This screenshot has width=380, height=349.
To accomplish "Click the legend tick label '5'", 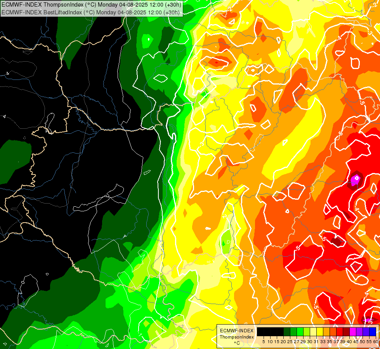I will [x=264, y=342].
